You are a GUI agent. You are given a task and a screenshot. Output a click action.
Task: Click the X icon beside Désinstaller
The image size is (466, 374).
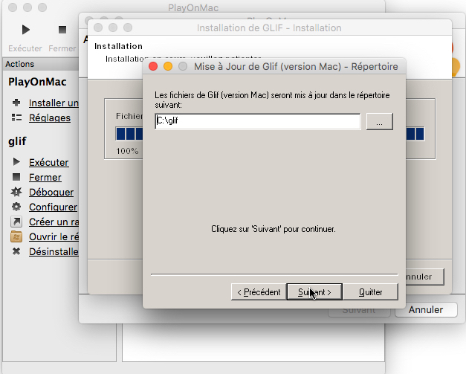16,251
